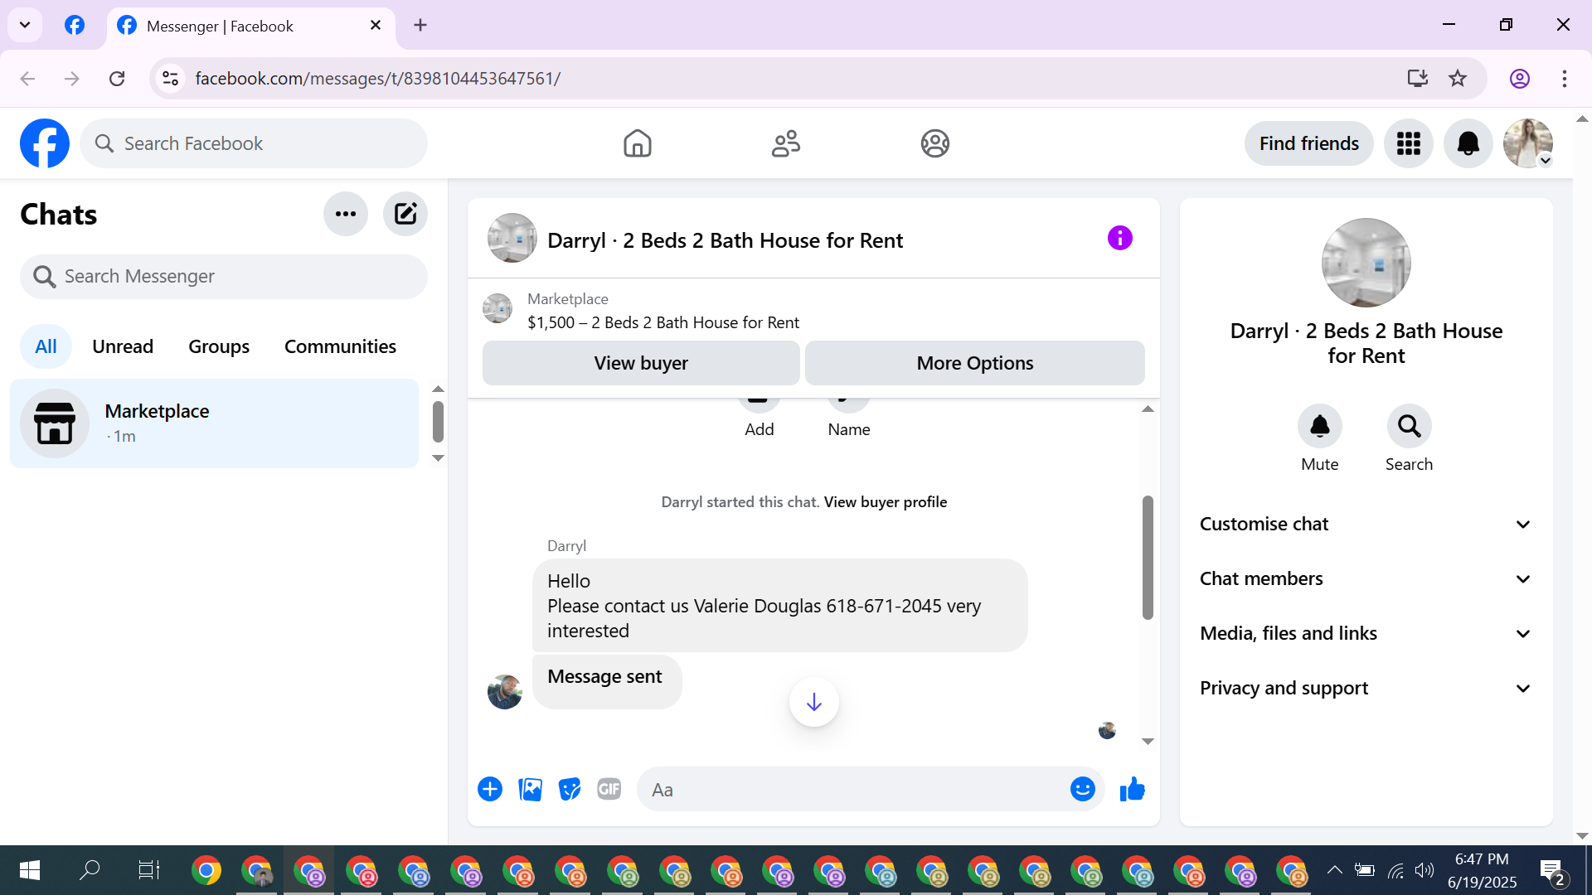Viewport: 1592px width, 895px height.
Task: Open the Friends icon in top navigation
Action: point(786,143)
